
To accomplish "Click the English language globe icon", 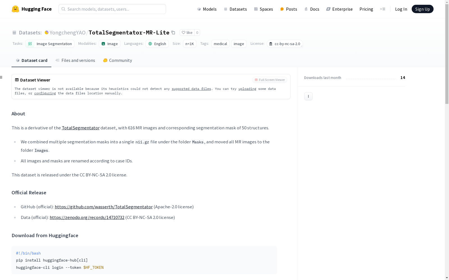I will pos(150,44).
